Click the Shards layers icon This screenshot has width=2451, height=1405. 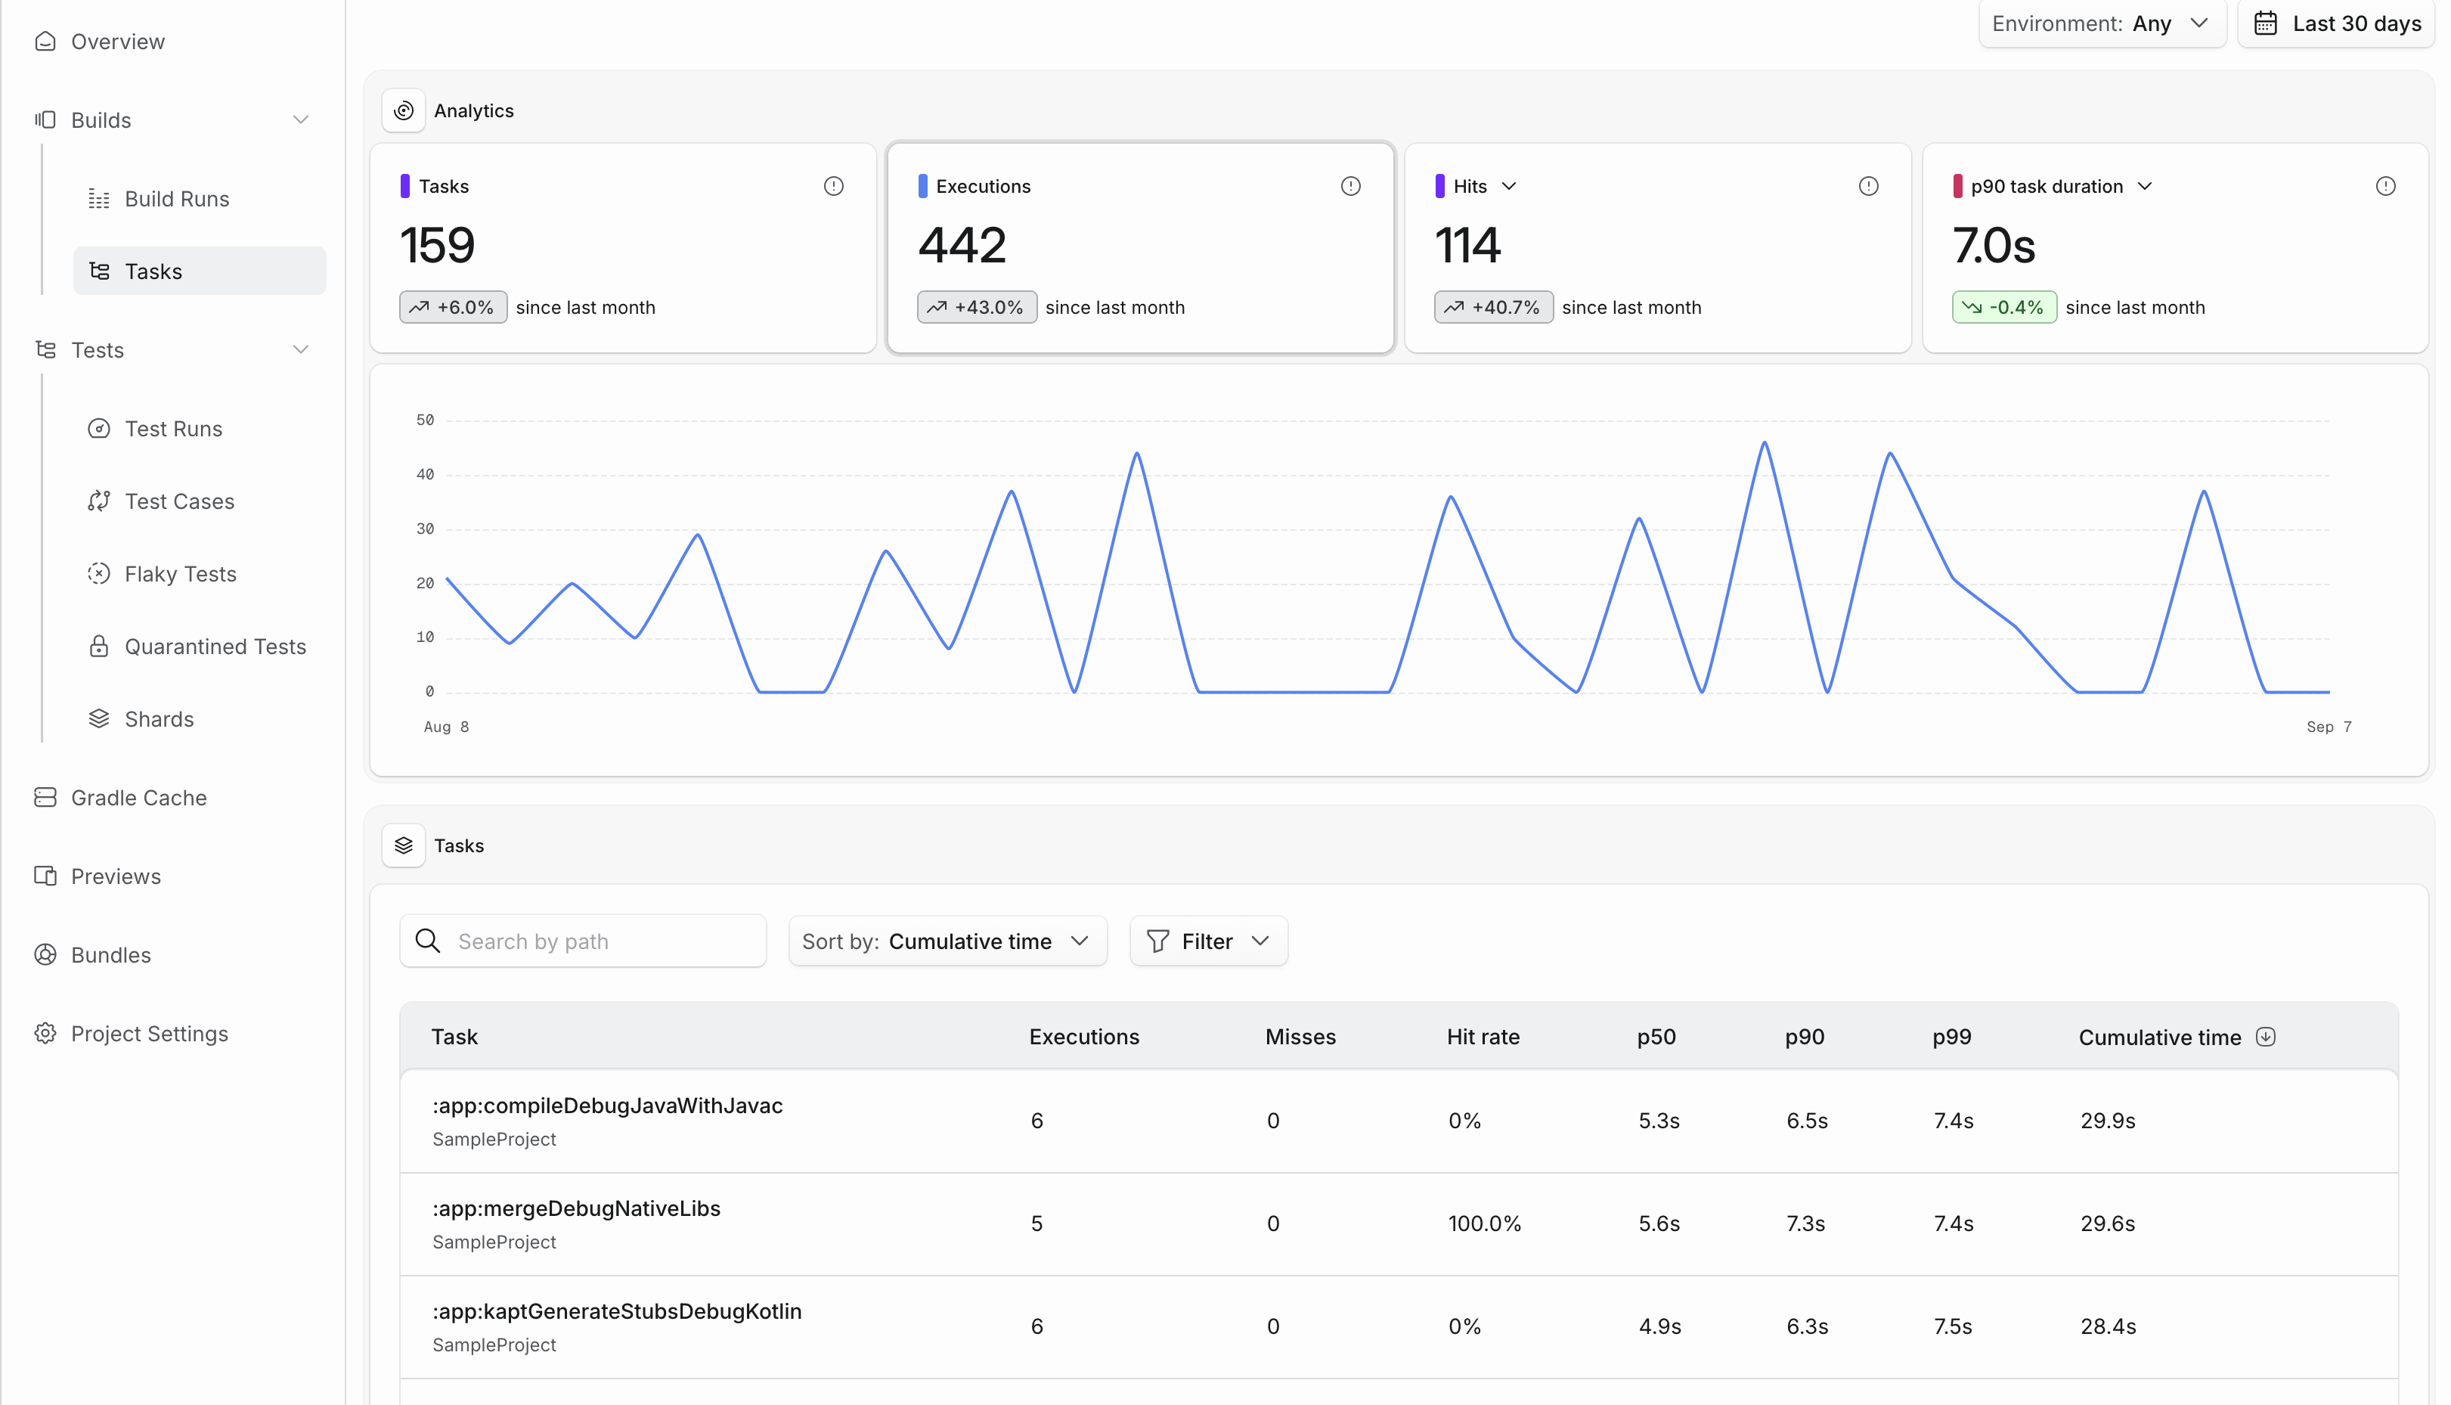(99, 719)
